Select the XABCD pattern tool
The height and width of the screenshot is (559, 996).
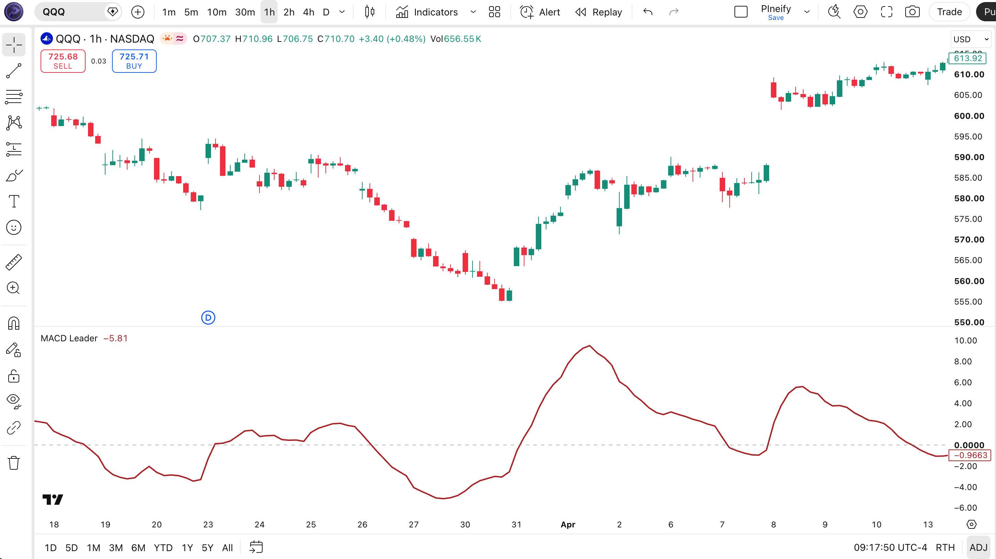14,123
